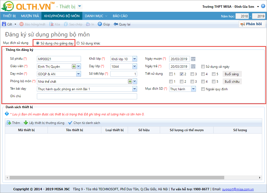Viewport: 267px width, 193px height.
Task: Open the Cất dropdown arrow
Action: [x=15, y=24]
